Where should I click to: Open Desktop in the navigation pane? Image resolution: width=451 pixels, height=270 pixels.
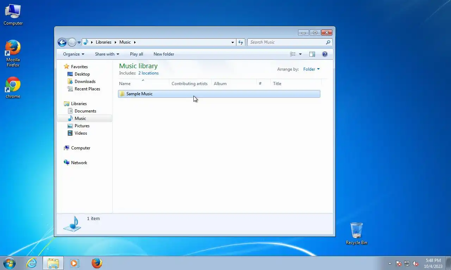pos(82,74)
